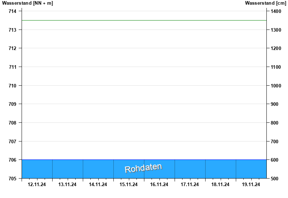Click the 12.11.24 date label
The image size is (288, 198).
pos(37,185)
